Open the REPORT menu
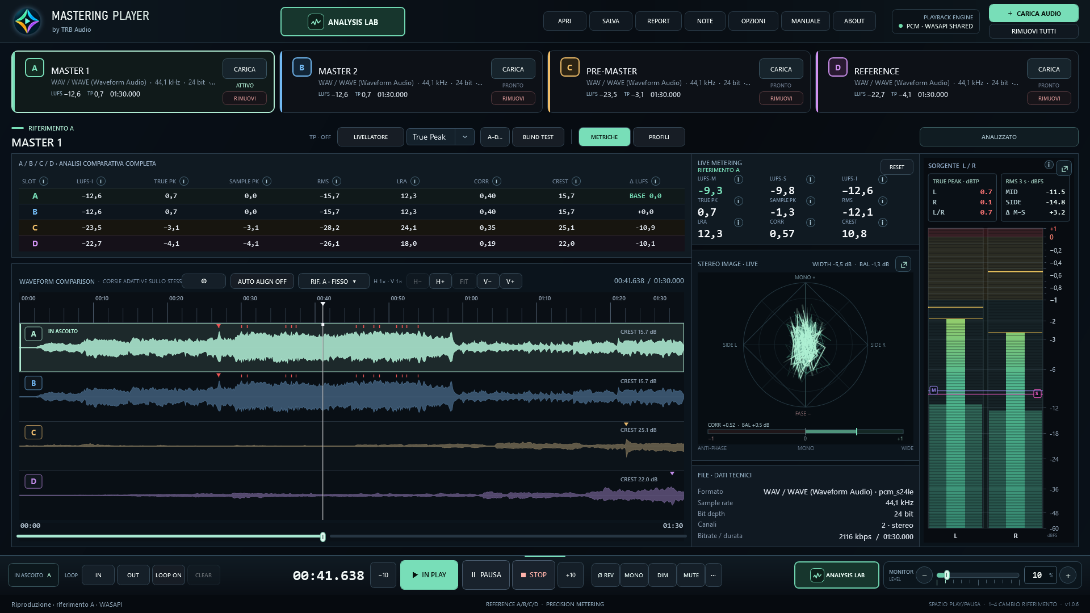The height and width of the screenshot is (613, 1090). point(659,21)
